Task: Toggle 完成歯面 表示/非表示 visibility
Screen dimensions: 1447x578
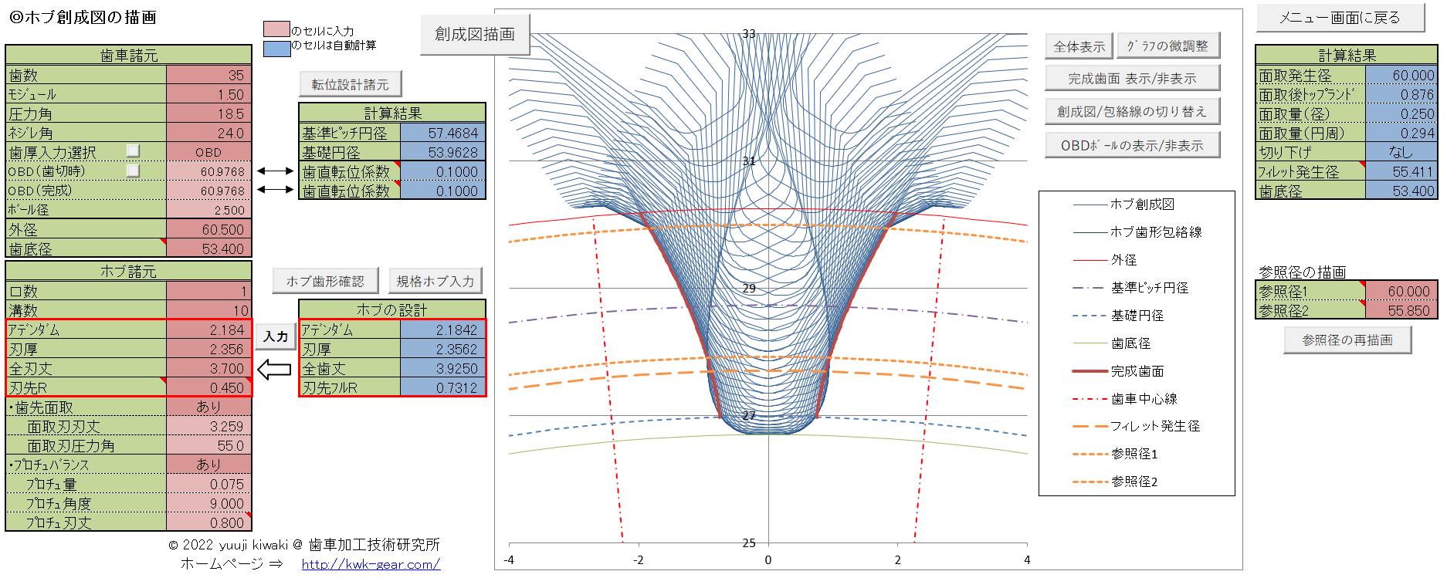Action: coord(1132,79)
